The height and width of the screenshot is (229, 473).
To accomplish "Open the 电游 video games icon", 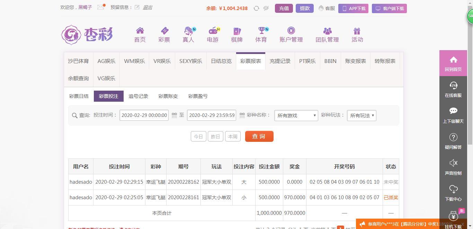I will (x=213, y=31).
